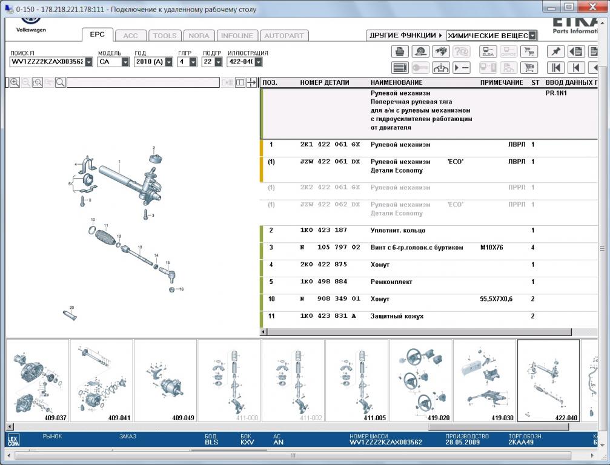The image size is (610, 465).
Task: Jump to first illustration with double-bar arrow
Action: (x=555, y=68)
